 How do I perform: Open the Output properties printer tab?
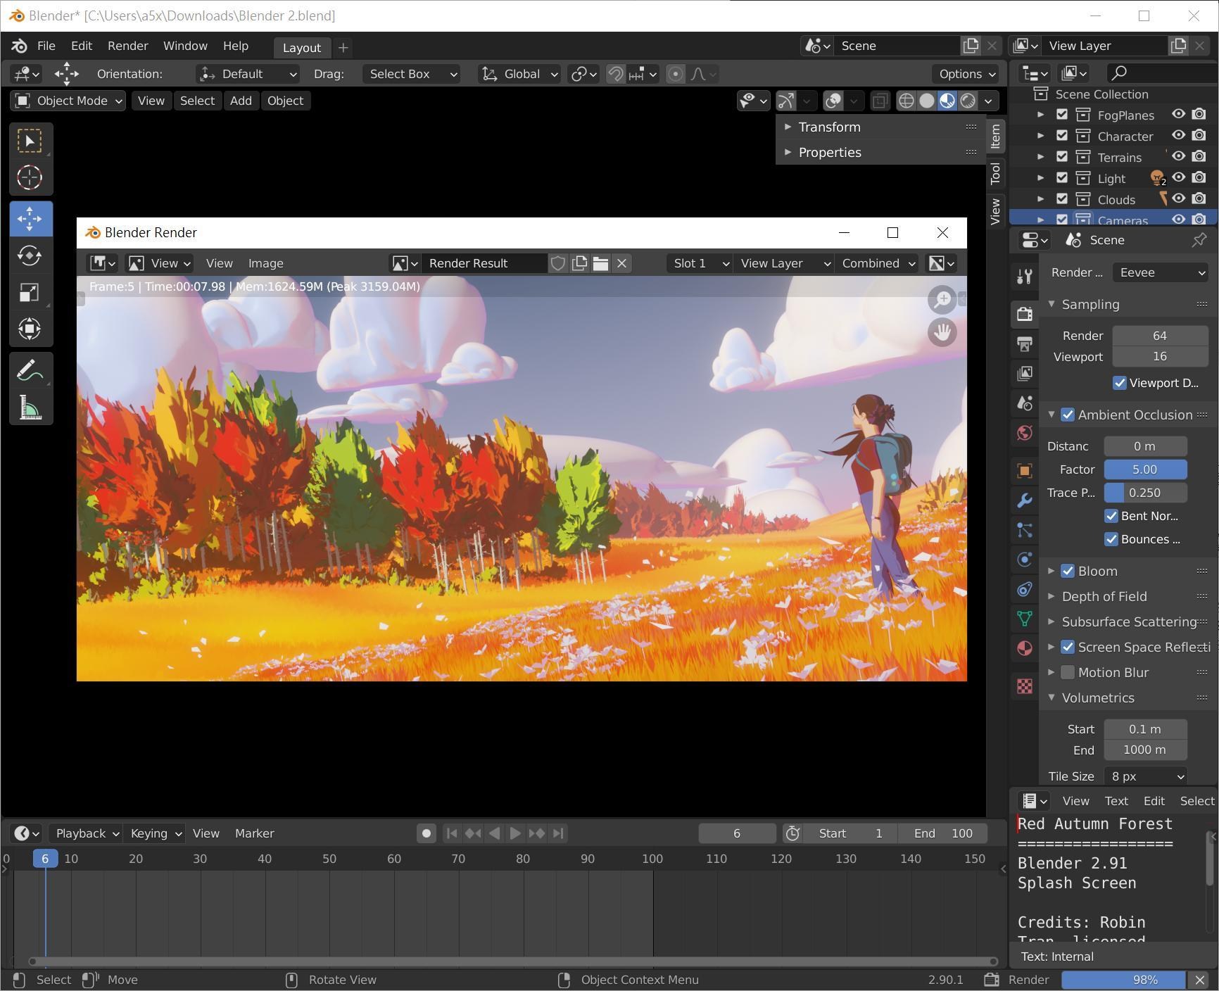1025,344
